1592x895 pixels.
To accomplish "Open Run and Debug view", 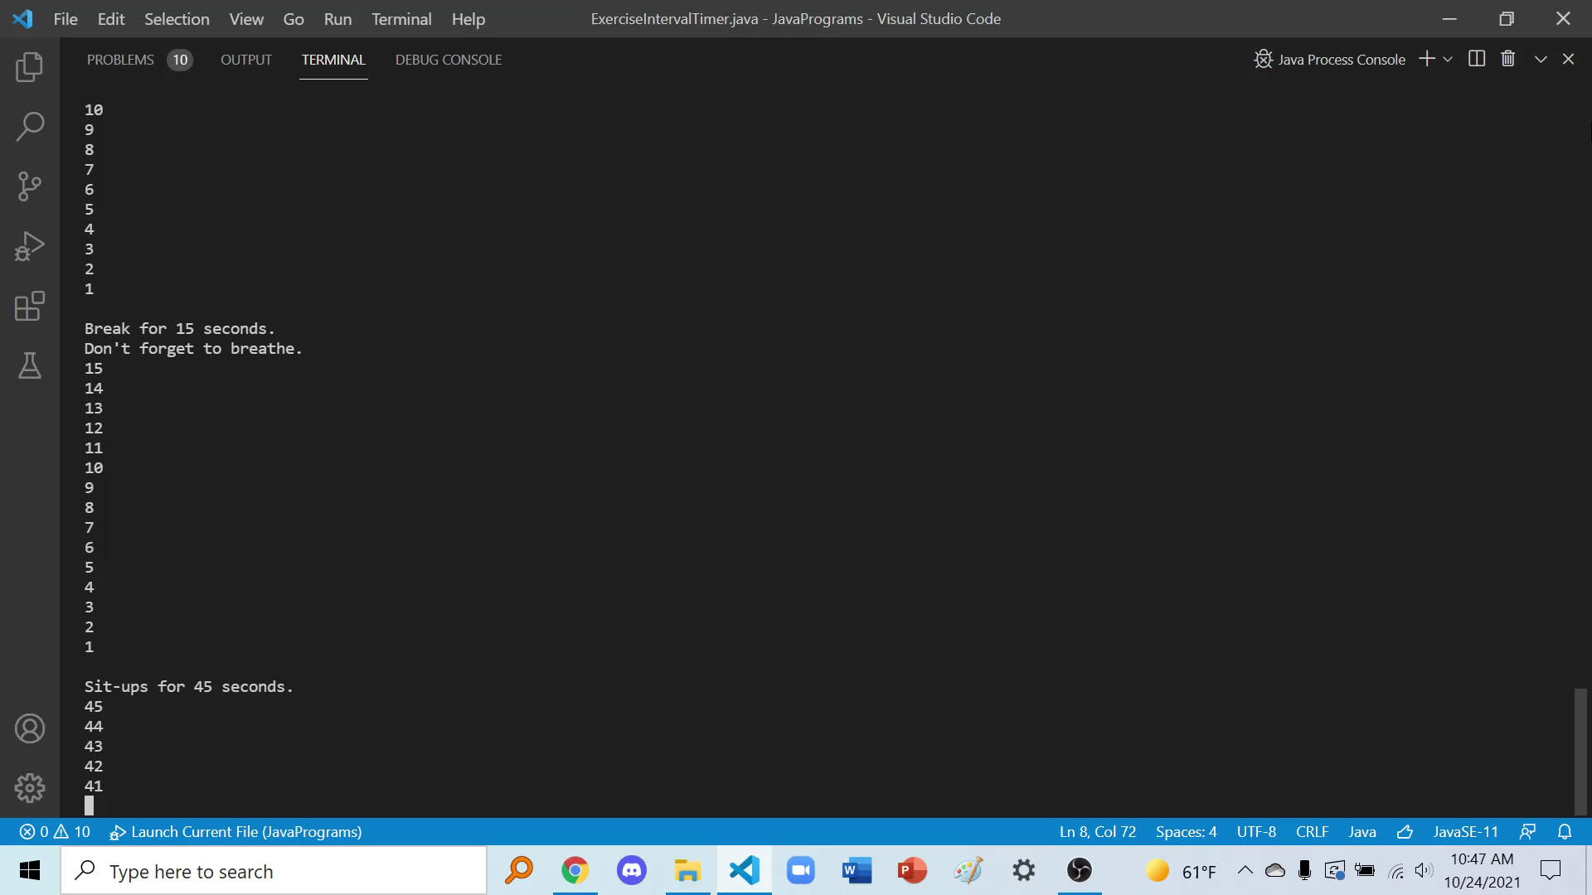I will (x=30, y=246).
